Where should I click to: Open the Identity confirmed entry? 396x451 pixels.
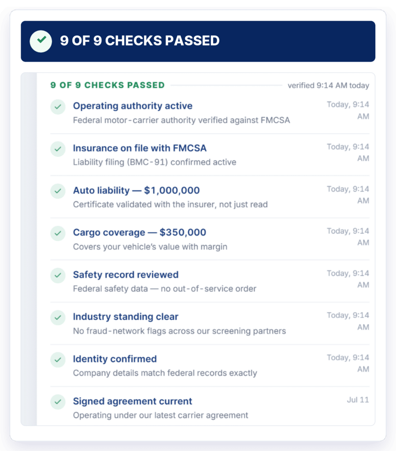pyautogui.click(x=115, y=359)
